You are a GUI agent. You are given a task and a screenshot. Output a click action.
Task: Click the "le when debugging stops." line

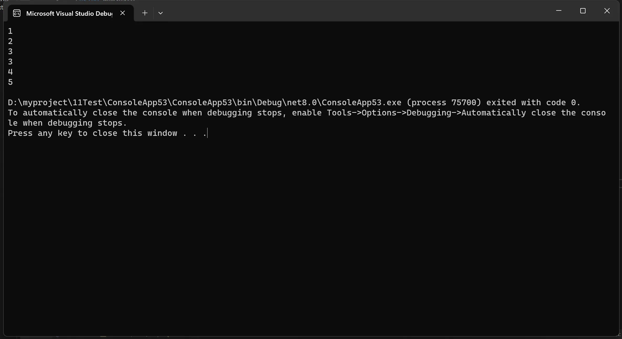67,123
